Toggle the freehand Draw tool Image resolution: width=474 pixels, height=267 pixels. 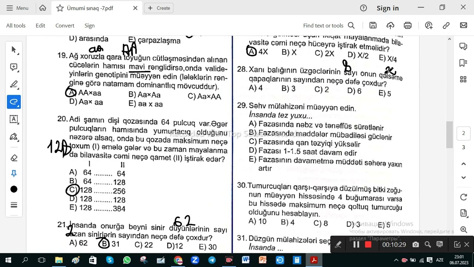pyautogui.click(x=14, y=102)
